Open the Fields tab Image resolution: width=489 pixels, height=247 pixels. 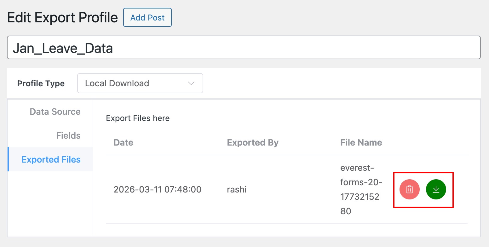pyautogui.click(x=68, y=136)
